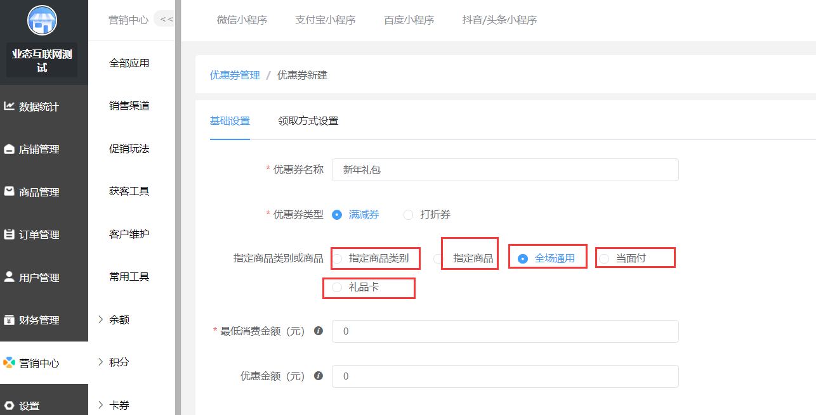Click the 最低消费金额 input field
This screenshot has width=816, height=415.
[505, 331]
